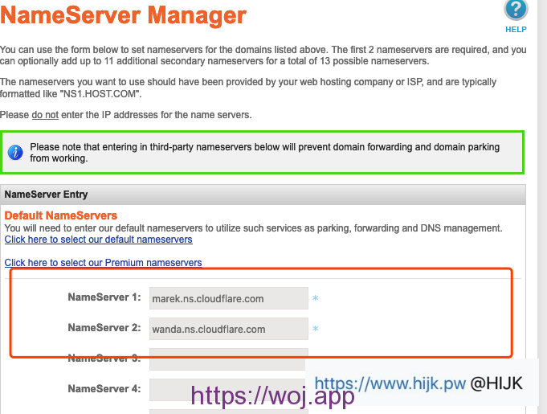Image resolution: width=547 pixels, height=414 pixels.
Task: Select the NameServer 4 input field
Action: click(227, 390)
